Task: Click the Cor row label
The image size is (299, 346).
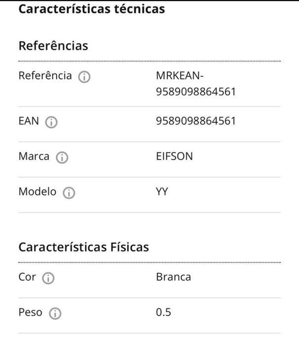Action: (x=27, y=277)
